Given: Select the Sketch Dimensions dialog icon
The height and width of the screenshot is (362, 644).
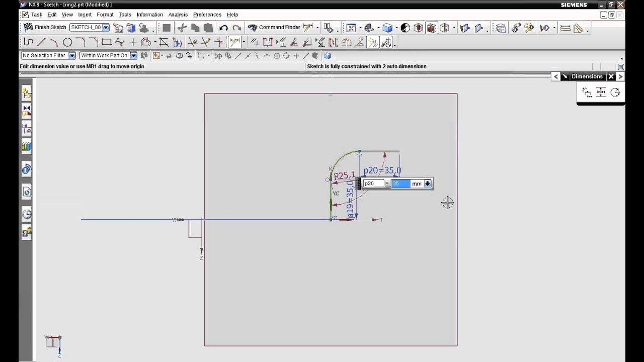Looking at the screenshot, I should point(587,92).
